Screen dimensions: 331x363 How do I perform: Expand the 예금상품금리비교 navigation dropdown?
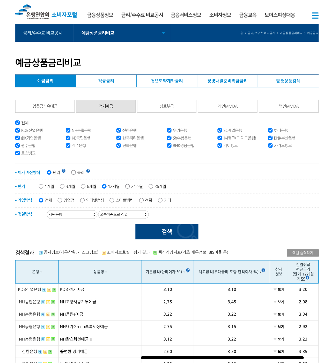pyautogui.click(x=122, y=33)
